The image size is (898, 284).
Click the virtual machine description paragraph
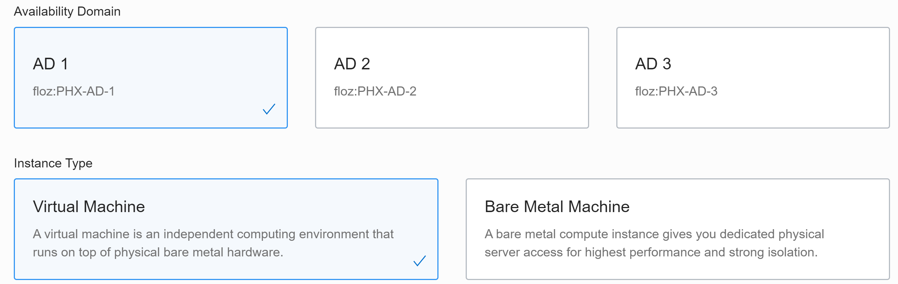point(213,243)
